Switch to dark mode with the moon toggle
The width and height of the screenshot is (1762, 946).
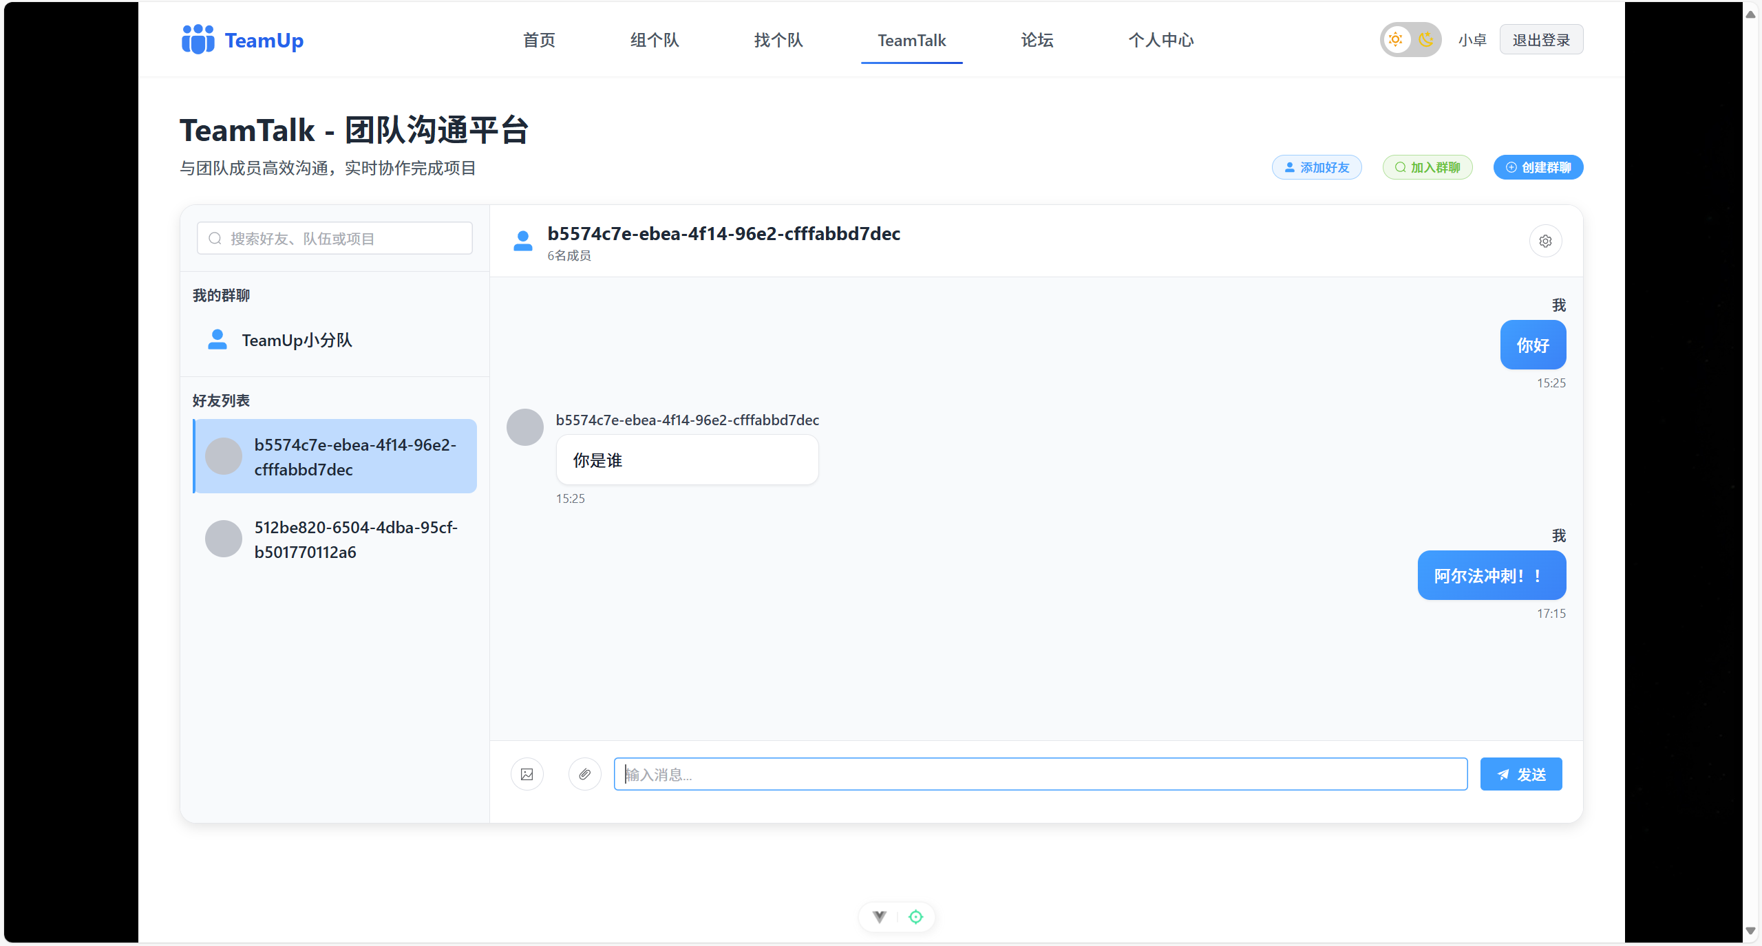(1425, 39)
